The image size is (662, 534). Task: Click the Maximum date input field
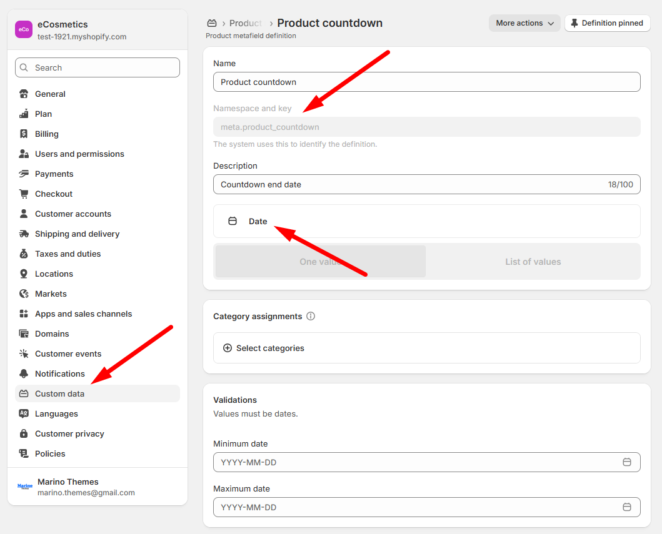coord(427,507)
